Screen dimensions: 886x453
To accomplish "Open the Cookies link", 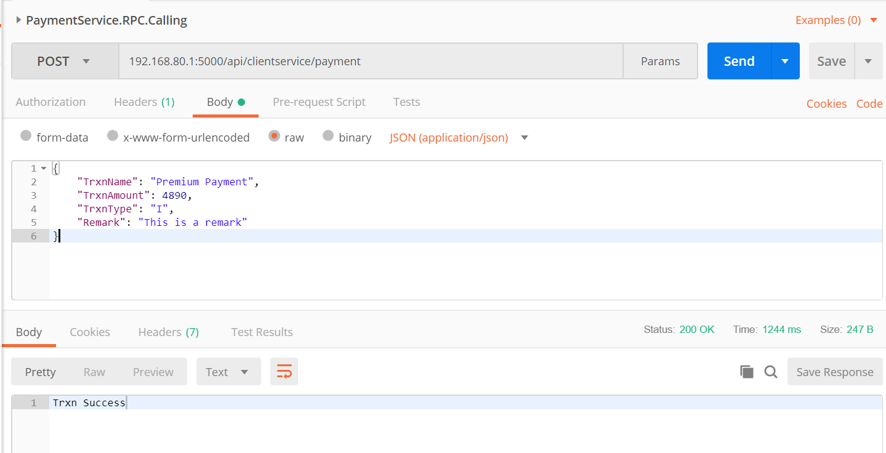I will click(x=826, y=104).
